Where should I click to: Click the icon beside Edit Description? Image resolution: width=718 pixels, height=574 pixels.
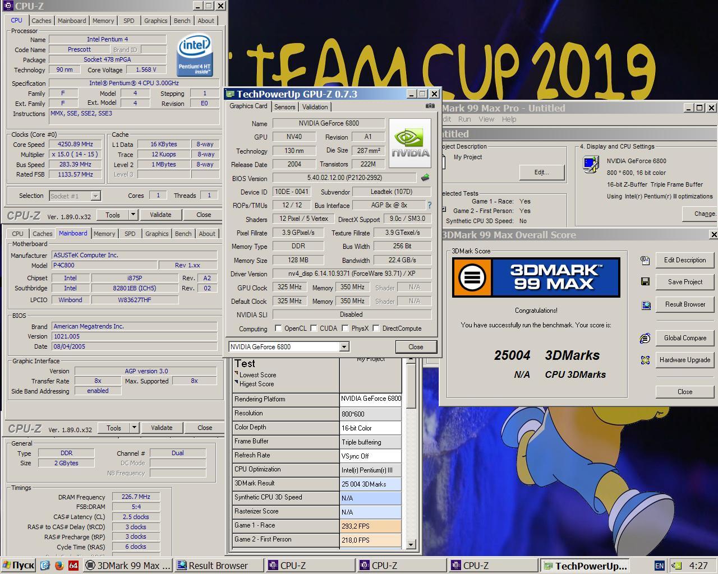(x=645, y=260)
